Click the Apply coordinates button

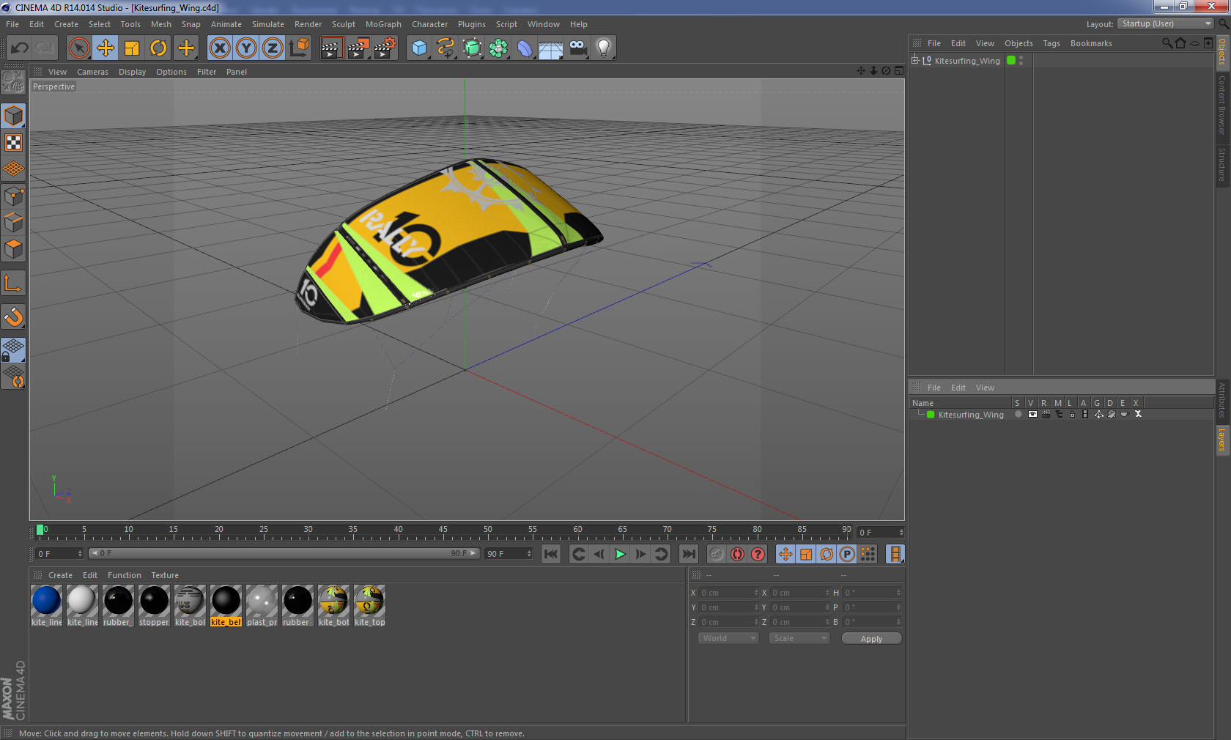tap(871, 639)
